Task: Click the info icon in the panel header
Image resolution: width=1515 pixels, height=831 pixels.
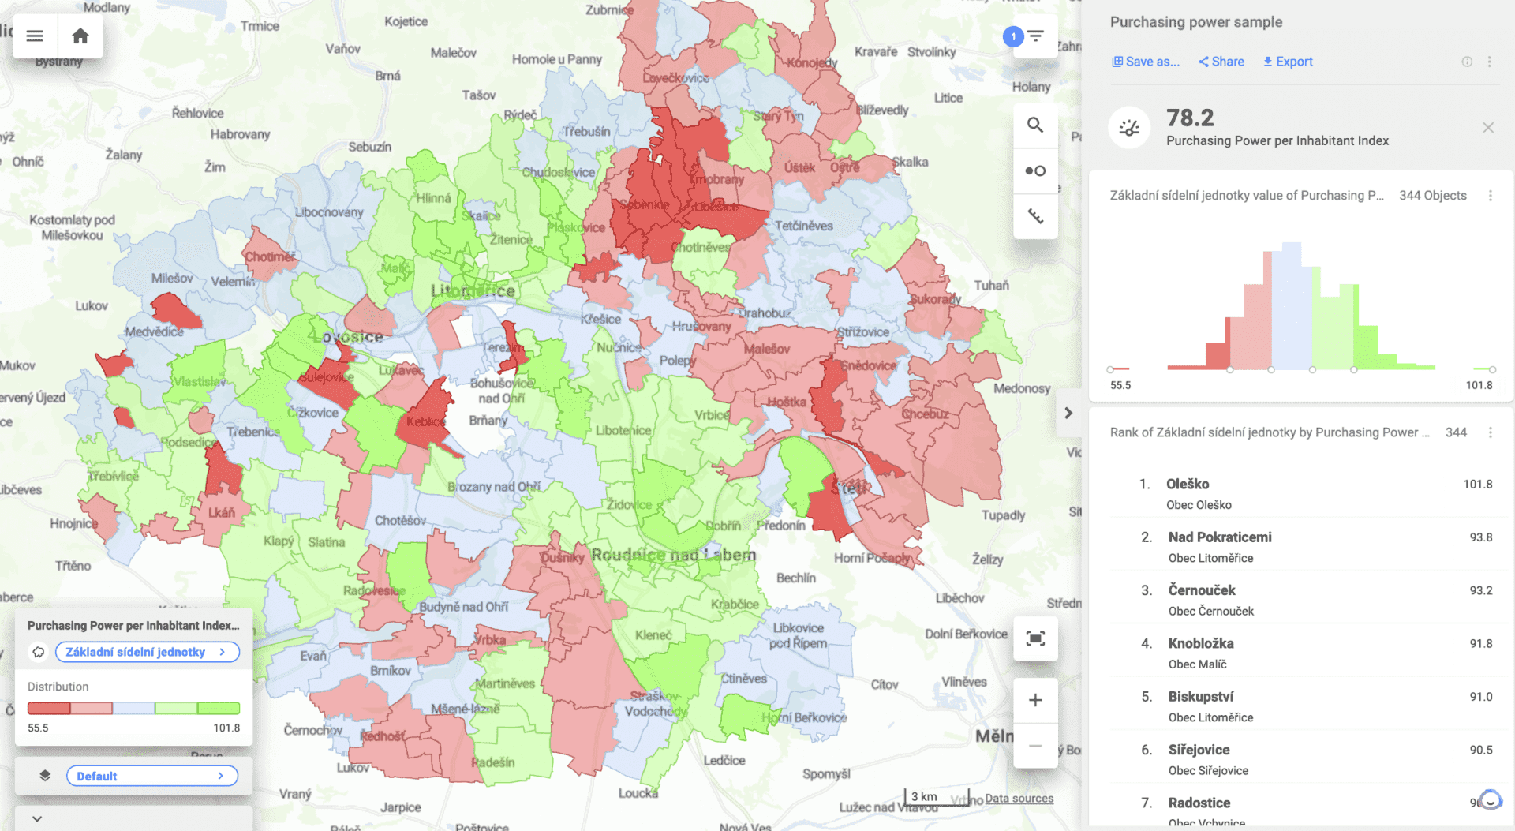Action: coord(1467,62)
